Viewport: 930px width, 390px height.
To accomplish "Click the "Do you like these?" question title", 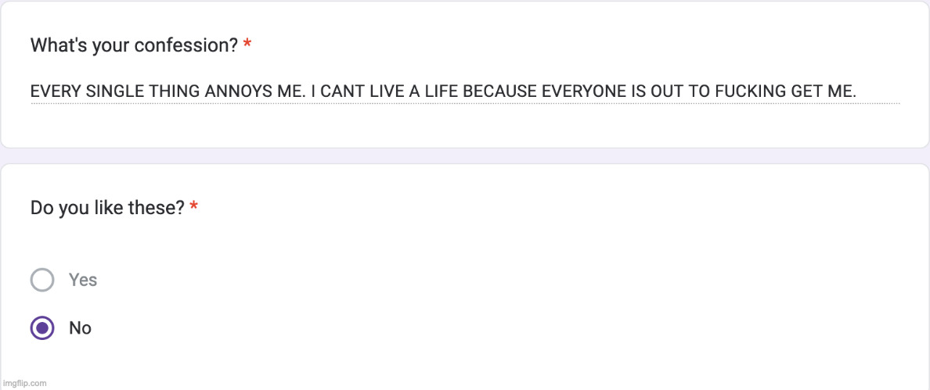I will pyautogui.click(x=107, y=208).
